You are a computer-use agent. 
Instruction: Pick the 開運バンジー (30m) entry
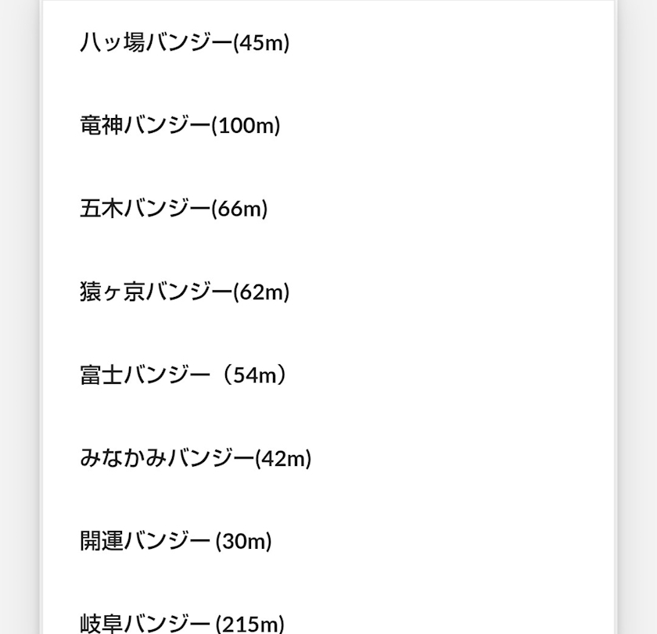(x=176, y=541)
